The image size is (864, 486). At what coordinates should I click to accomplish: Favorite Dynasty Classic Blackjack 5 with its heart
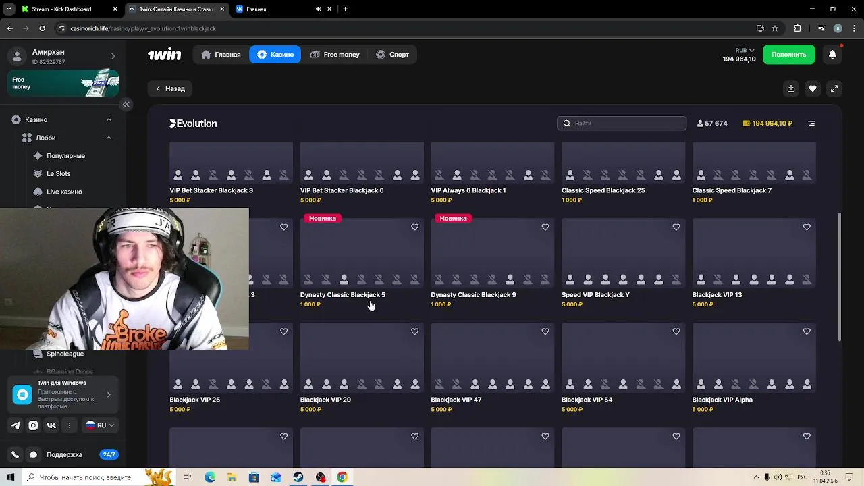[414, 227]
